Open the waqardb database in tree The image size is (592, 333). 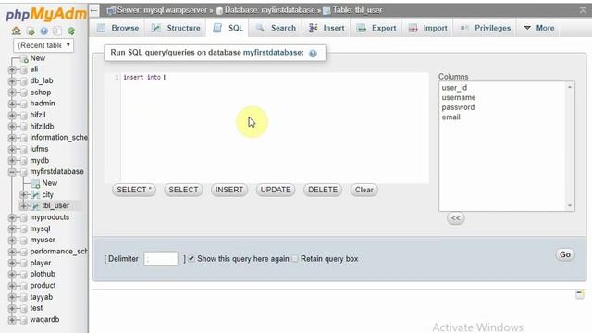[44, 320]
